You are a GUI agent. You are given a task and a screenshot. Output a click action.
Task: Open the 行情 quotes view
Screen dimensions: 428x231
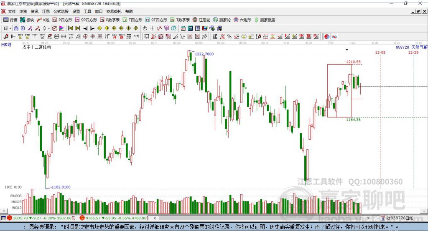coord(10,20)
